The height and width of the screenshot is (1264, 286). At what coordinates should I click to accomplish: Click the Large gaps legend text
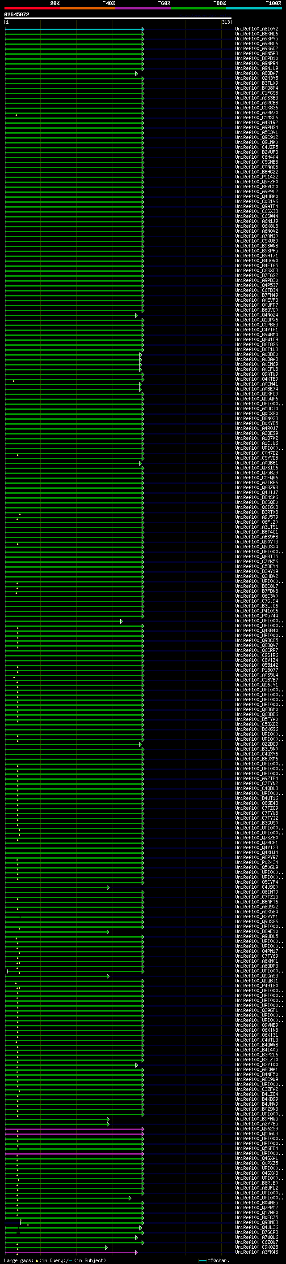click(x=19, y=1260)
